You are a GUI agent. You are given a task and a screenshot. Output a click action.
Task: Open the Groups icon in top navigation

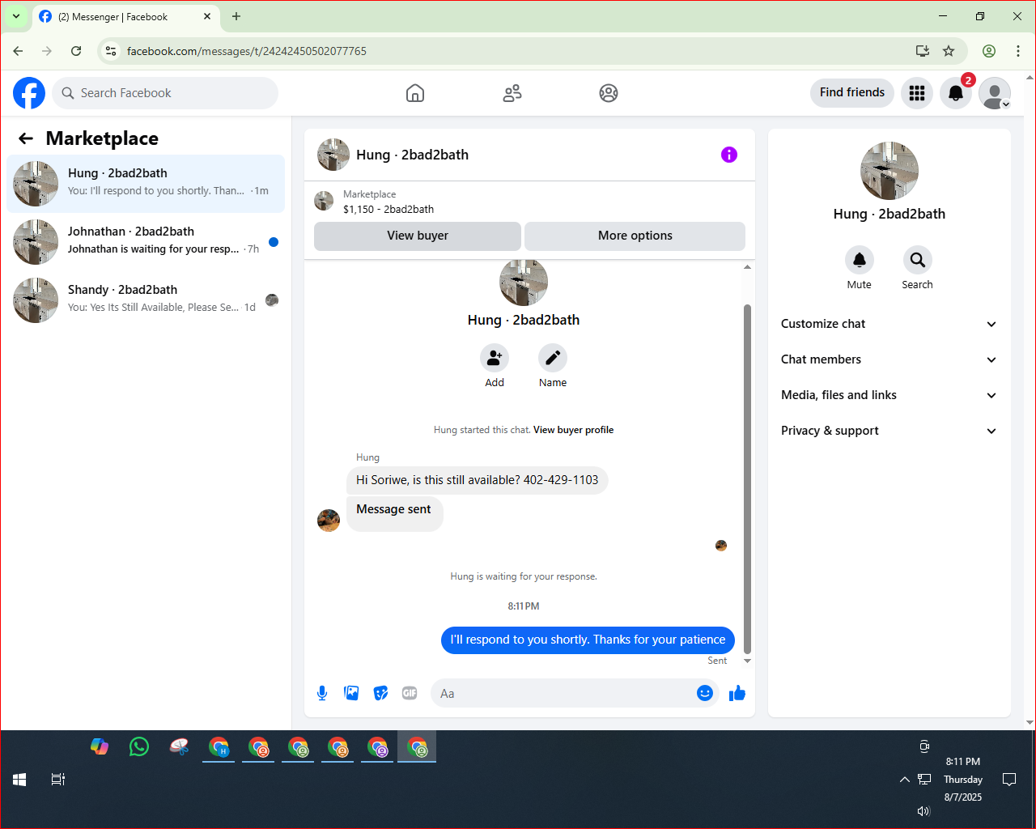point(609,93)
